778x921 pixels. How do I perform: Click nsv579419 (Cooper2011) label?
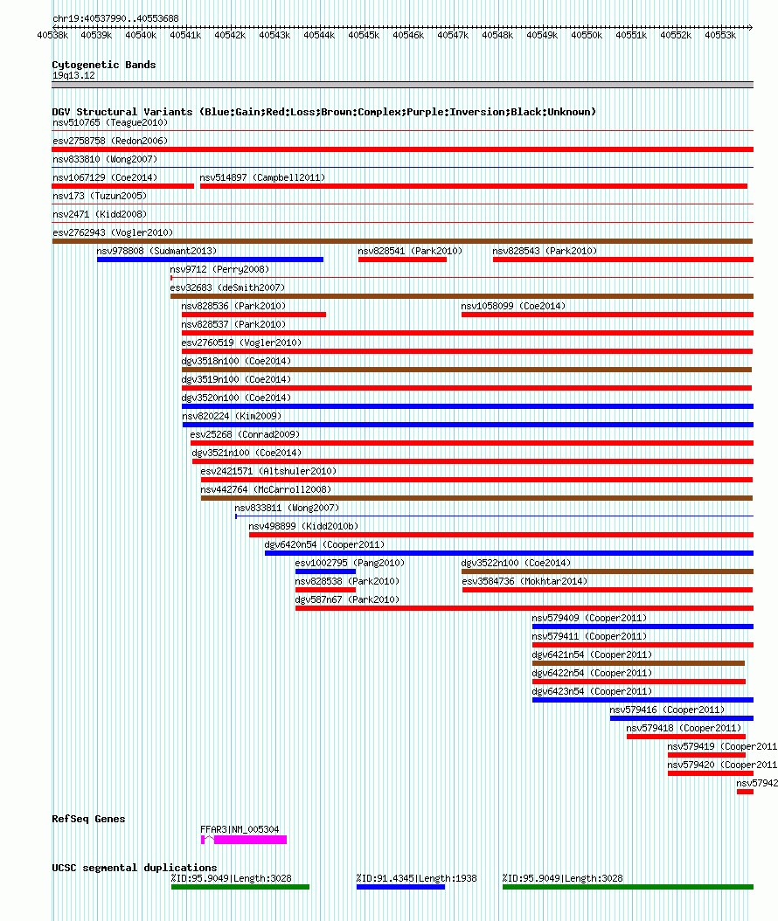point(722,746)
